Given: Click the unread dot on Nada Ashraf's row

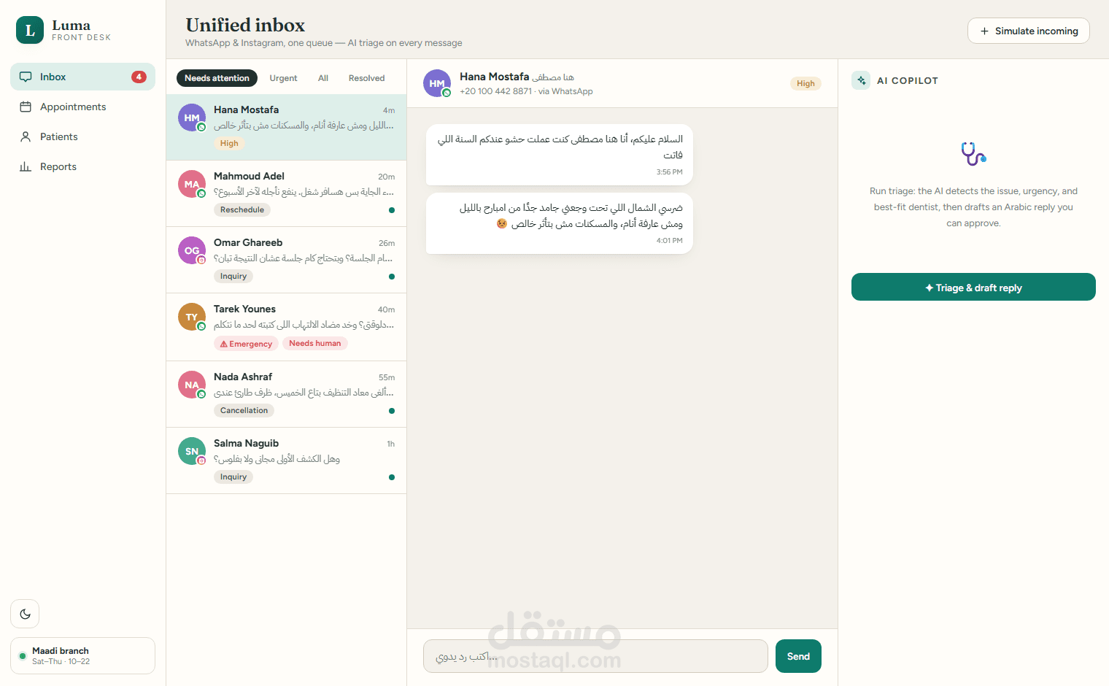Looking at the screenshot, I should [x=392, y=411].
